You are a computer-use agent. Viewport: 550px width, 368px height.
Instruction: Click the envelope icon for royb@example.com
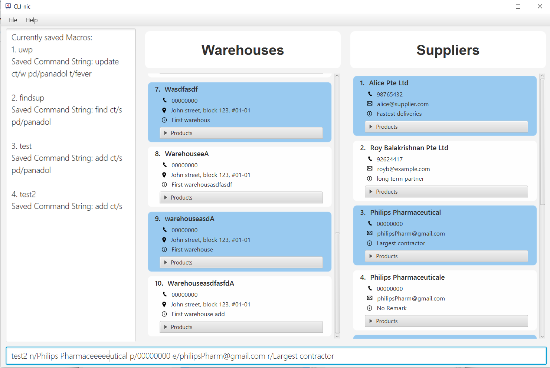(370, 168)
